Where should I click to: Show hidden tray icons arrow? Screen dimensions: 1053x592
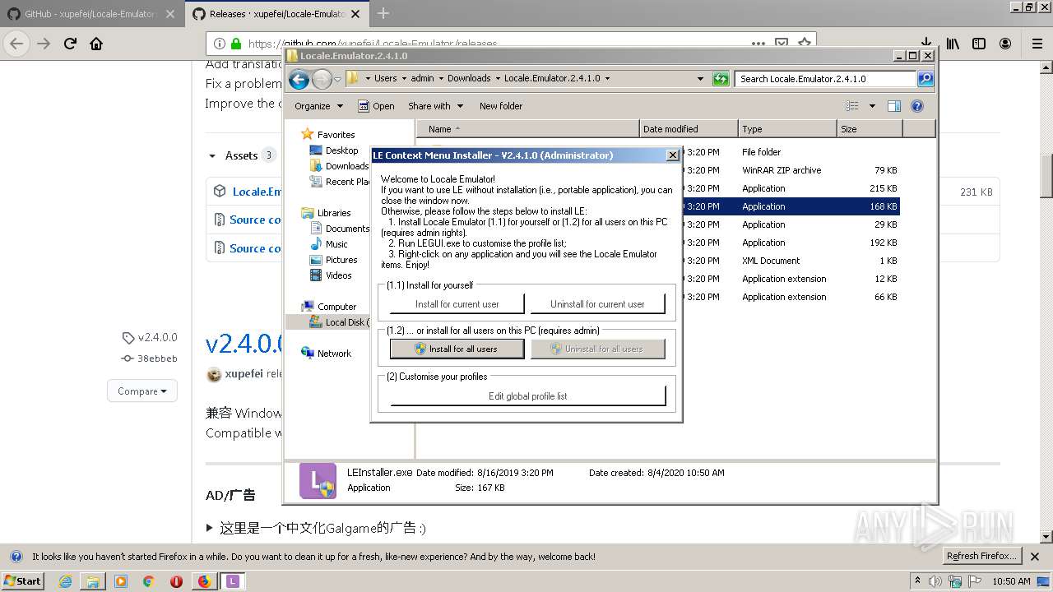[x=917, y=581]
